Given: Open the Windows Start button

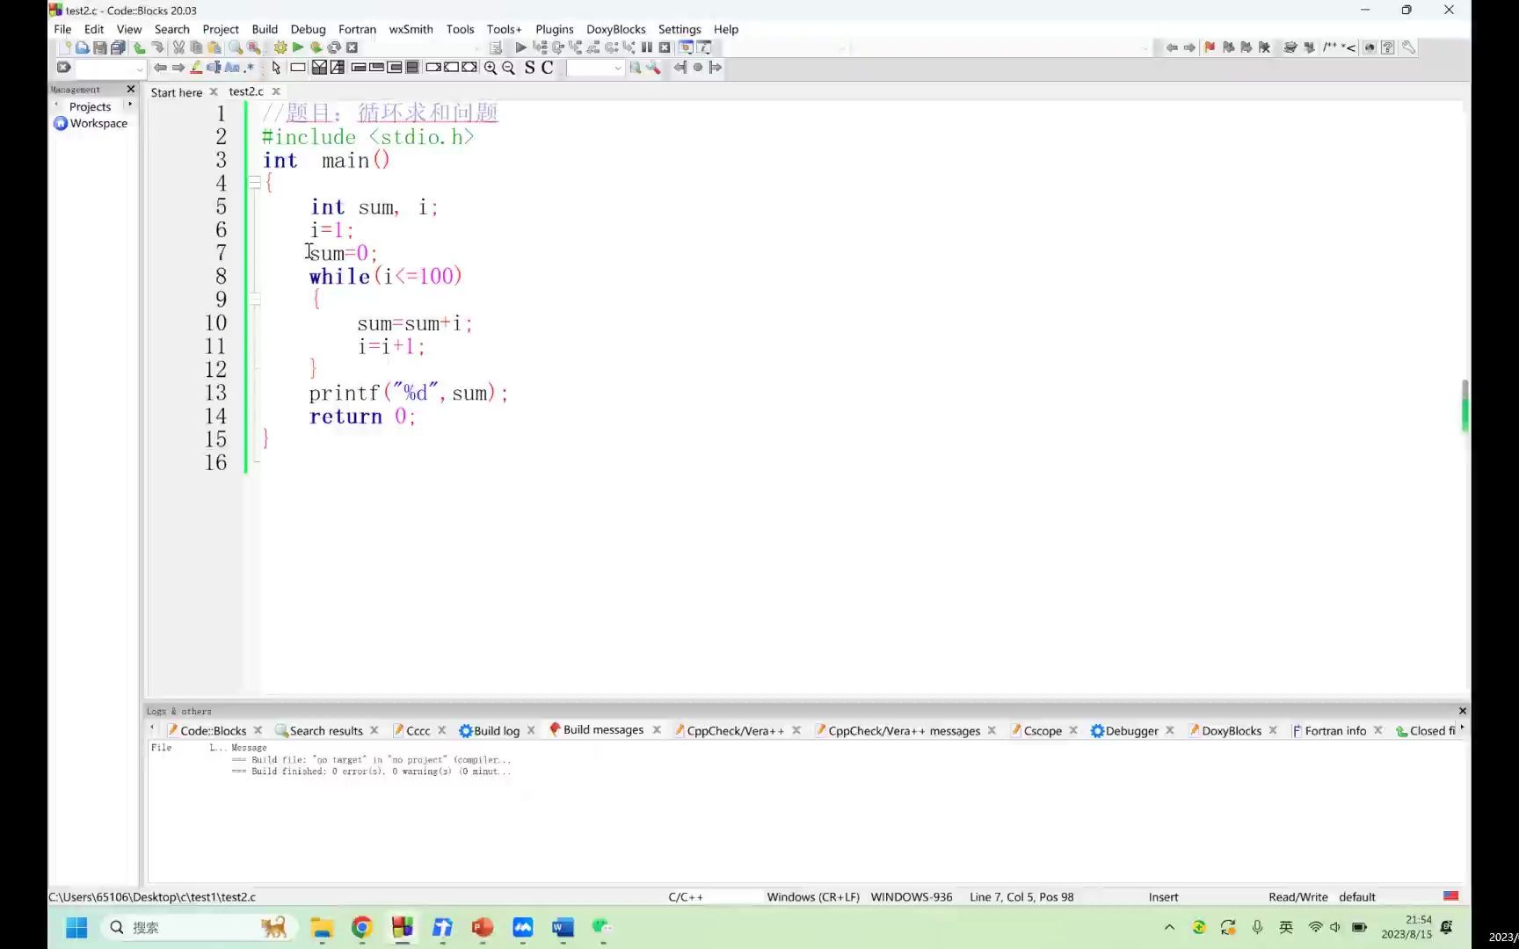Looking at the screenshot, I should click(x=76, y=927).
